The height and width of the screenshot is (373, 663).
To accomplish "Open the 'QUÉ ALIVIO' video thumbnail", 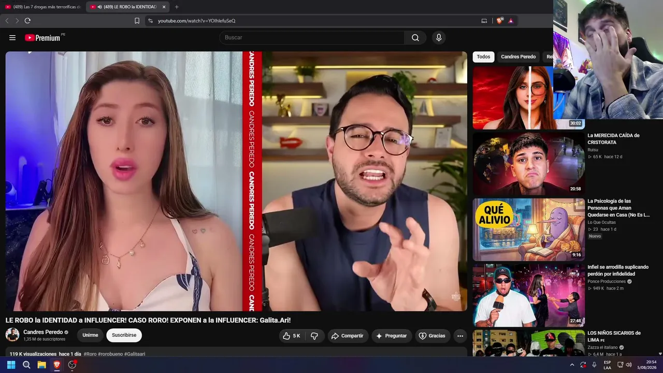I will [528, 229].
